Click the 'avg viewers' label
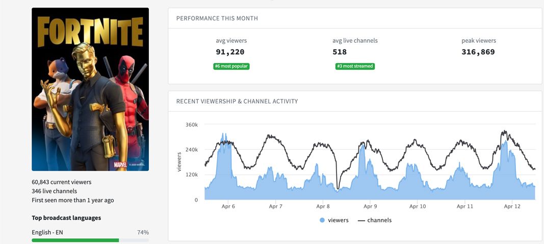This screenshot has height=244, width=544. 231,41
